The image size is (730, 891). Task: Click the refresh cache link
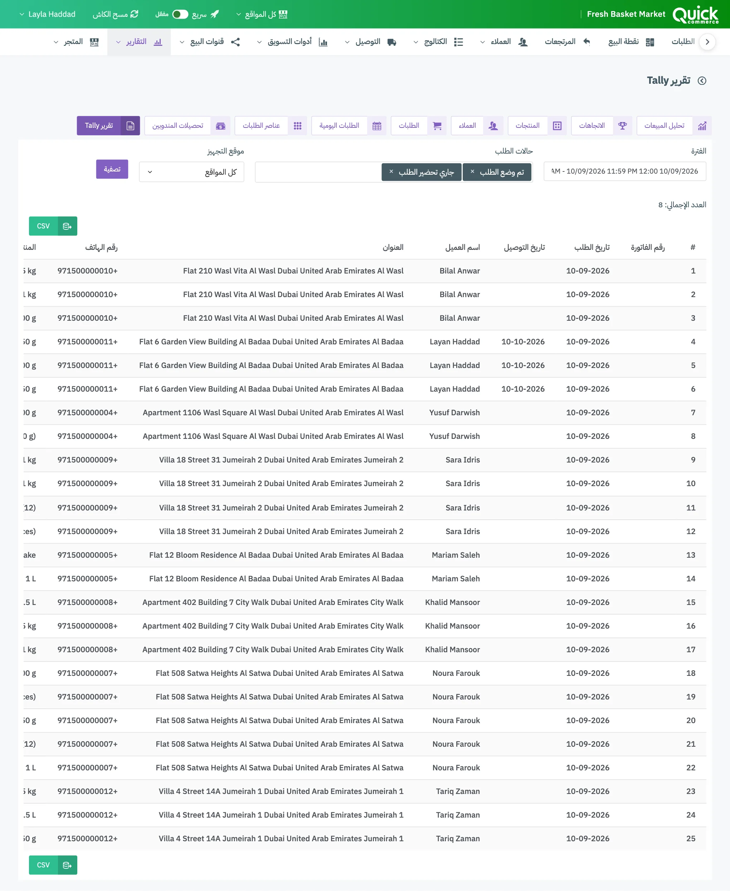coord(115,14)
